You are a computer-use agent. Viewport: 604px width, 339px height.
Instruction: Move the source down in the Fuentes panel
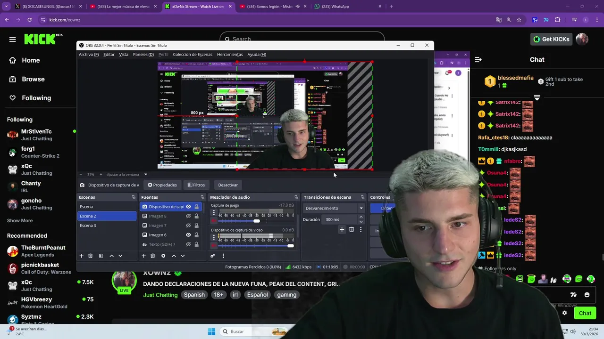[183, 256]
